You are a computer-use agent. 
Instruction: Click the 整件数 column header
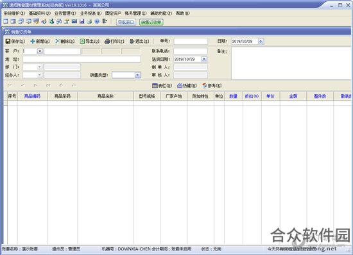click(x=320, y=96)
